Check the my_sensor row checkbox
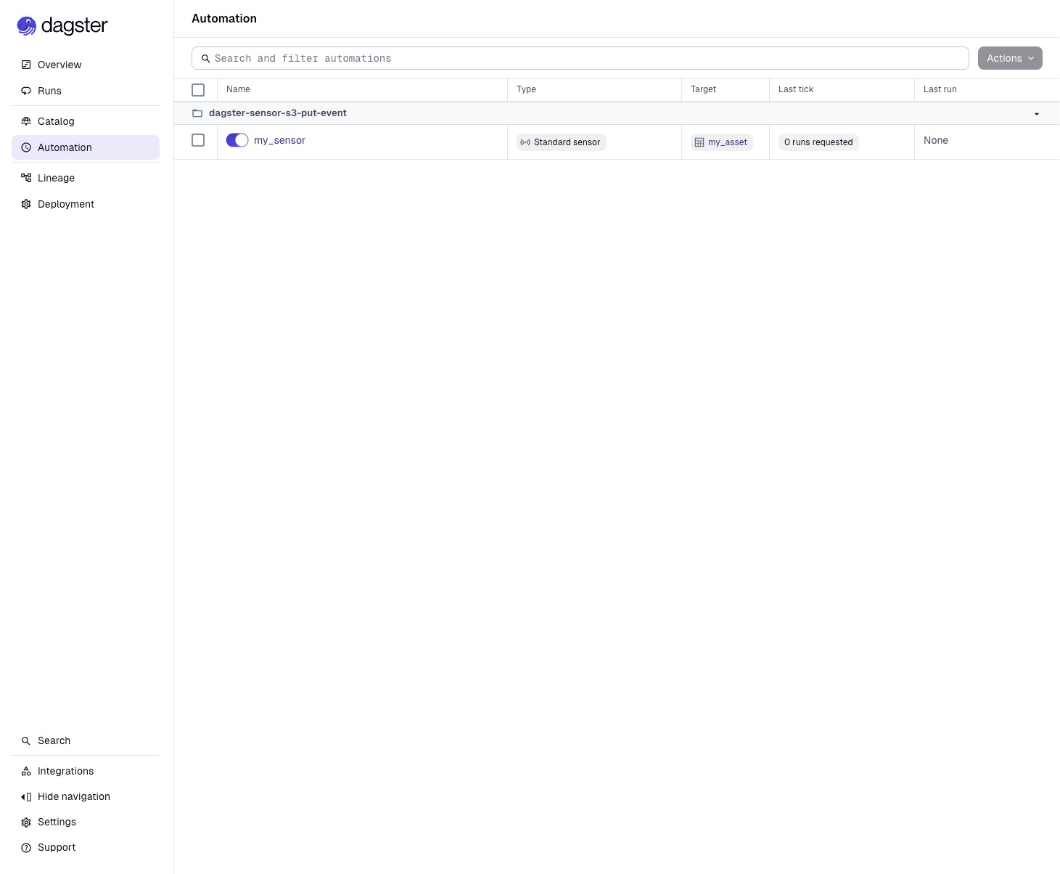This screenshot has width=1060, height=874. 198,140
